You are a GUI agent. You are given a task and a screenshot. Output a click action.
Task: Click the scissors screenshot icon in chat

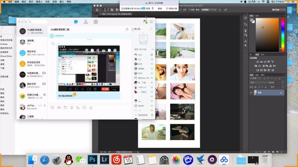coord(59,107)
